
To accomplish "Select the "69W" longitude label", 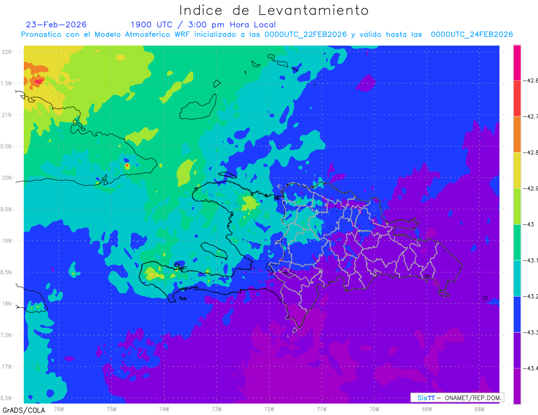I will click(427, 409).
